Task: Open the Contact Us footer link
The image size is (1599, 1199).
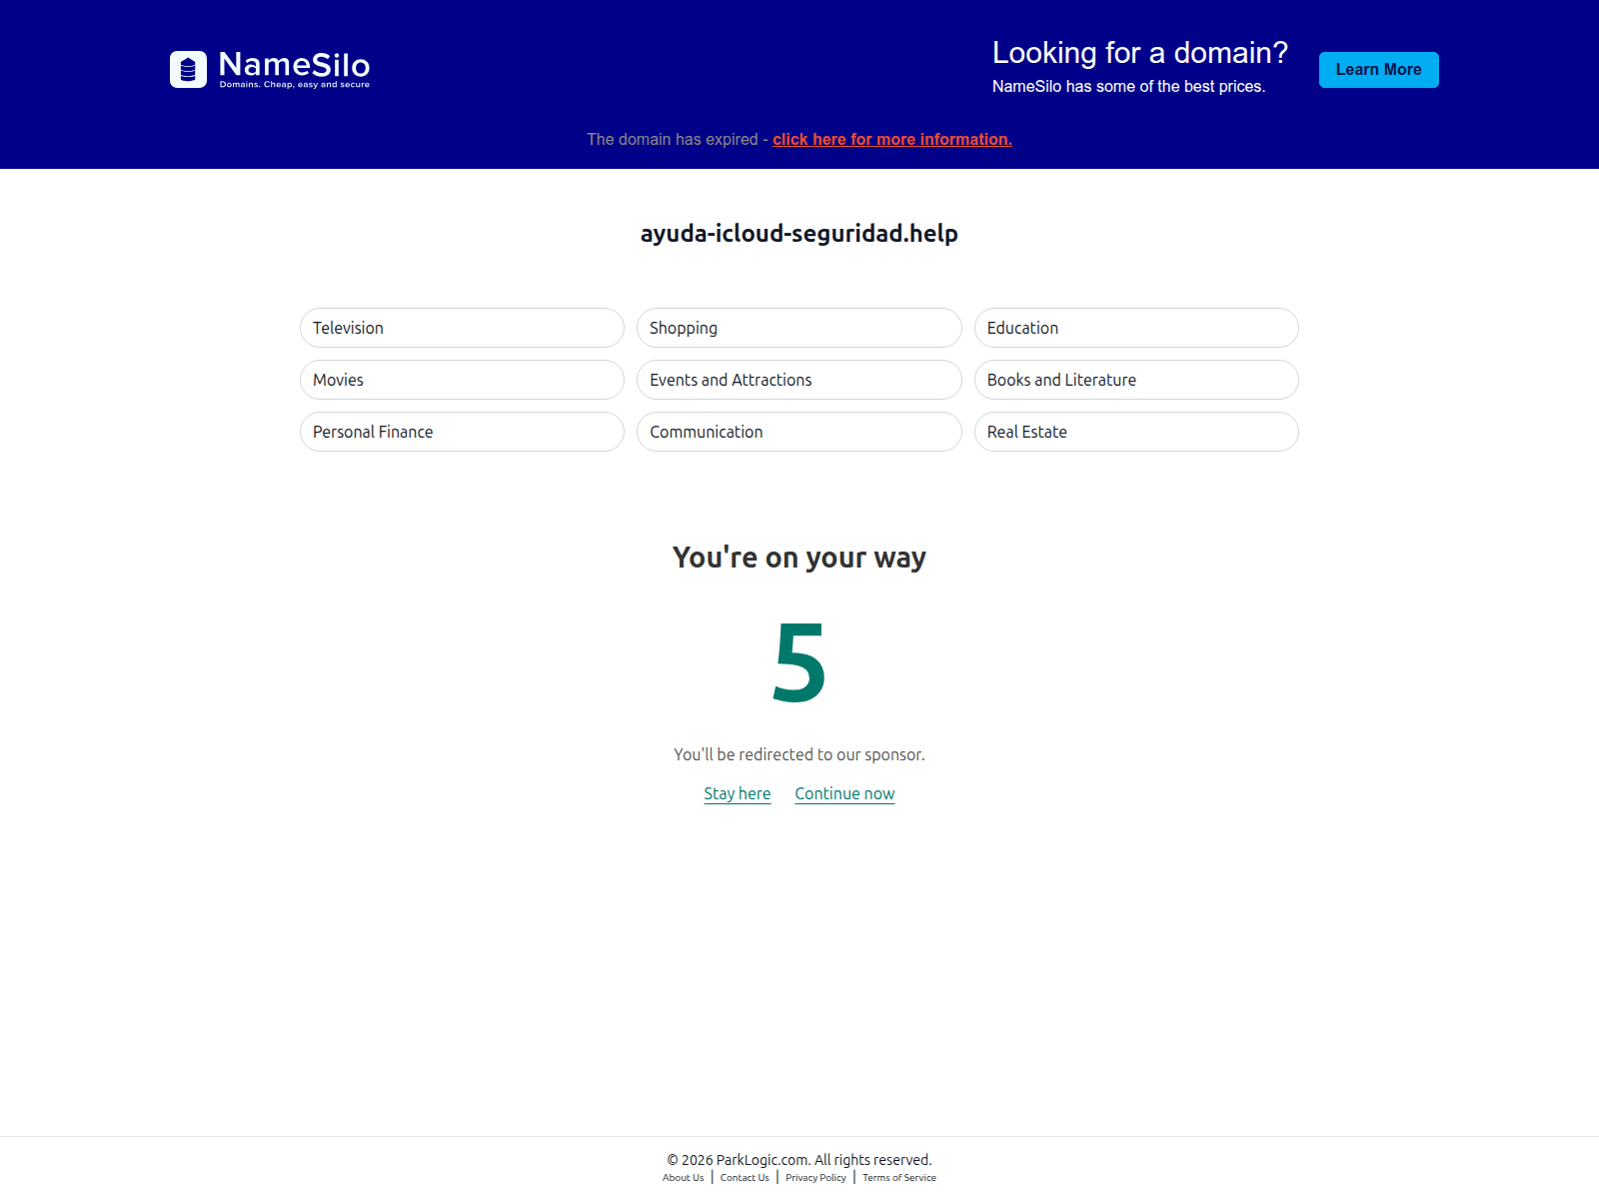Action: pyautogui.click(x=745, y=1178)
